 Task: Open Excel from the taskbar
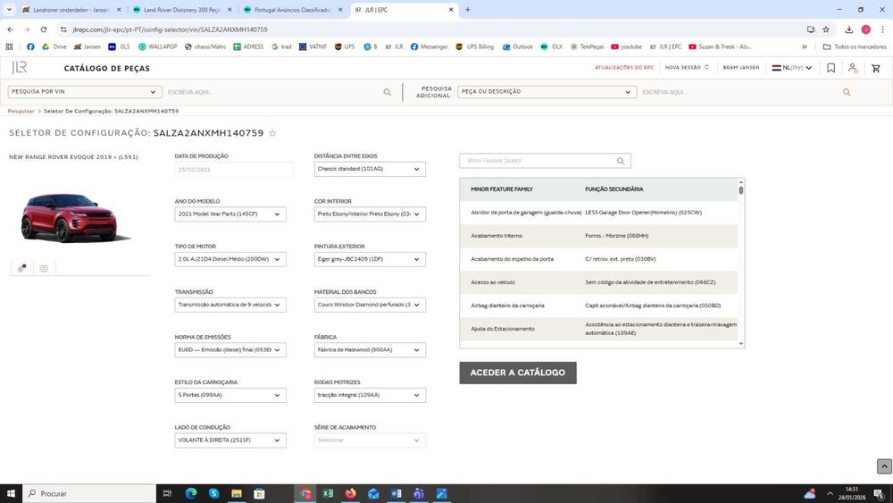point(328,493)
